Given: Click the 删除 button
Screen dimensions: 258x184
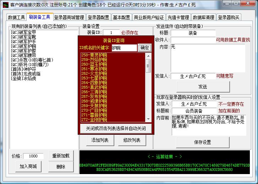Looking at the screenshot, I should tap(61, 167).
